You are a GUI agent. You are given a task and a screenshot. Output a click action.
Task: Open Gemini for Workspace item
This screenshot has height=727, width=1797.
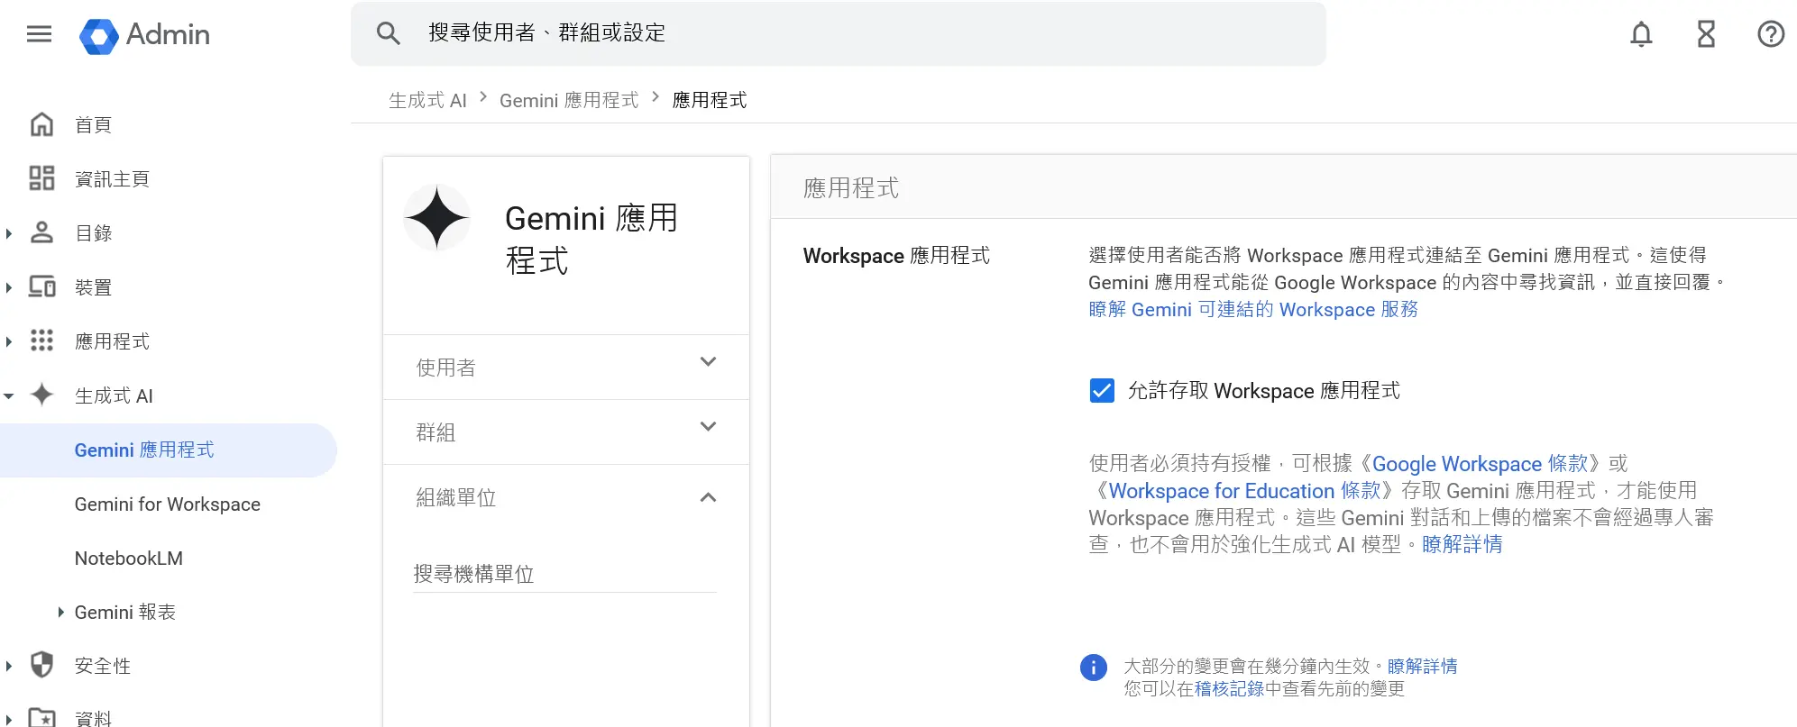[x=169, y=504]
